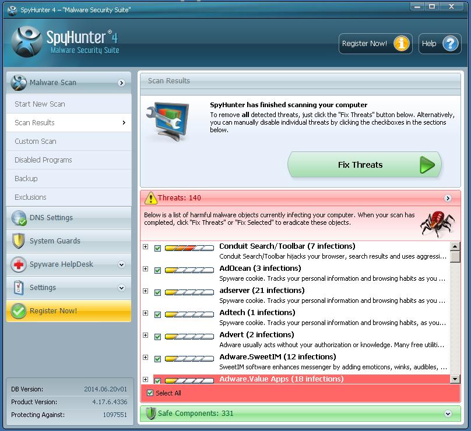Collapse the Threats panel arrow

click(448, 198)
